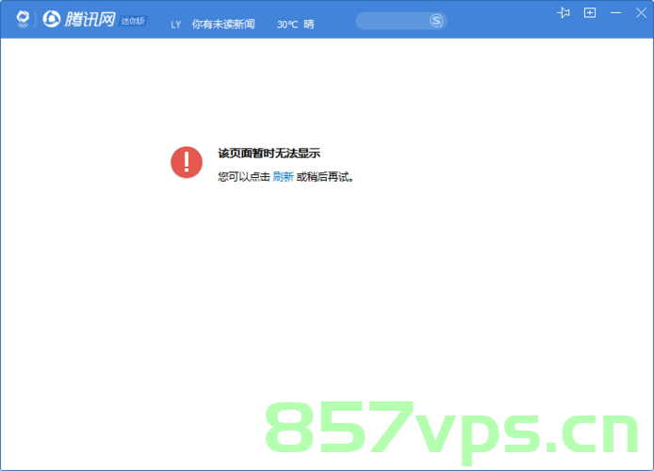The image size is (654, 471).
Task: Click the 30℃ 晴 weather display
Action: coord(296,24)
